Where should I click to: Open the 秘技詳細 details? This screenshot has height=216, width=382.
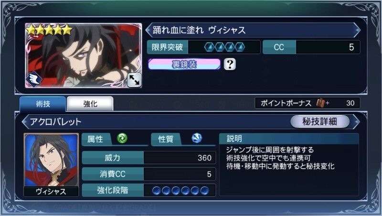pyautogui.click(x=320, y=121)
